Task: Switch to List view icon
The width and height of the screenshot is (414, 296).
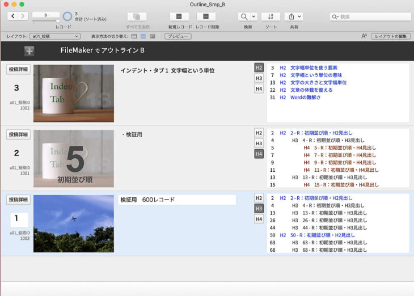Action: 143,36
